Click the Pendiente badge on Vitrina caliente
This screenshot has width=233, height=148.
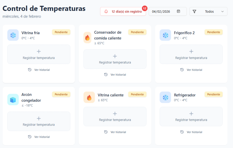point(137,94)
